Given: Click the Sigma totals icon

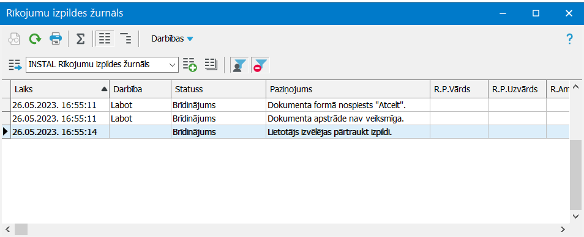Looking at the screenshot, I should click(80, 38).
